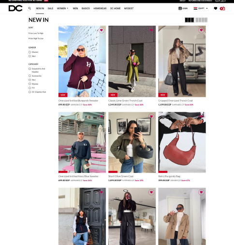
Task: Click the Login link
Action: (183, 8)
